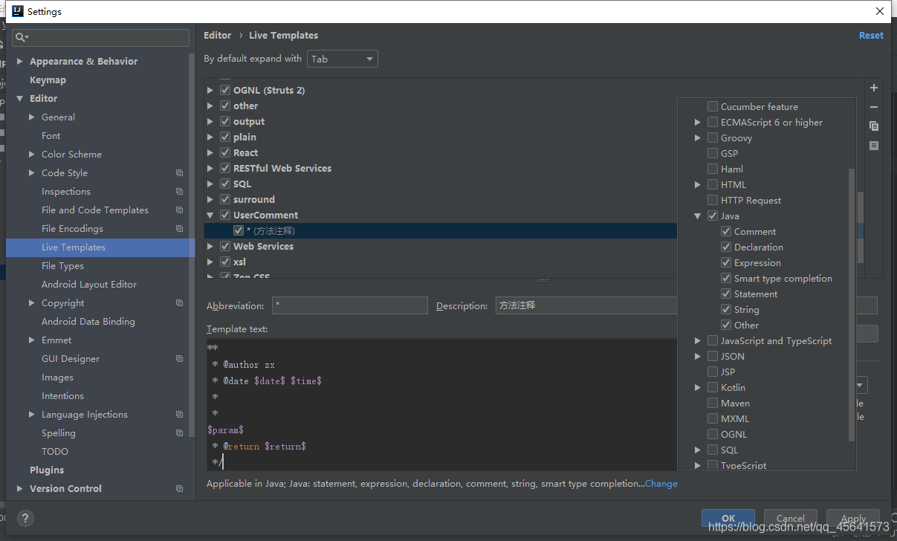Image resolution: width=897 pixels, height=541 pixels.
Task: Open the 'By default expand with' Tab dropdown
Action: (x=343, y=59)
